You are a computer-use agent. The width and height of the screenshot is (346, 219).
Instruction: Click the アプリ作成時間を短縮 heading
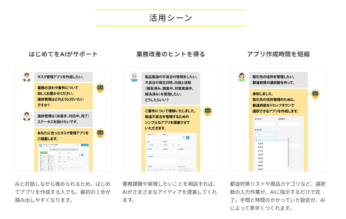[x=278, y=54]
